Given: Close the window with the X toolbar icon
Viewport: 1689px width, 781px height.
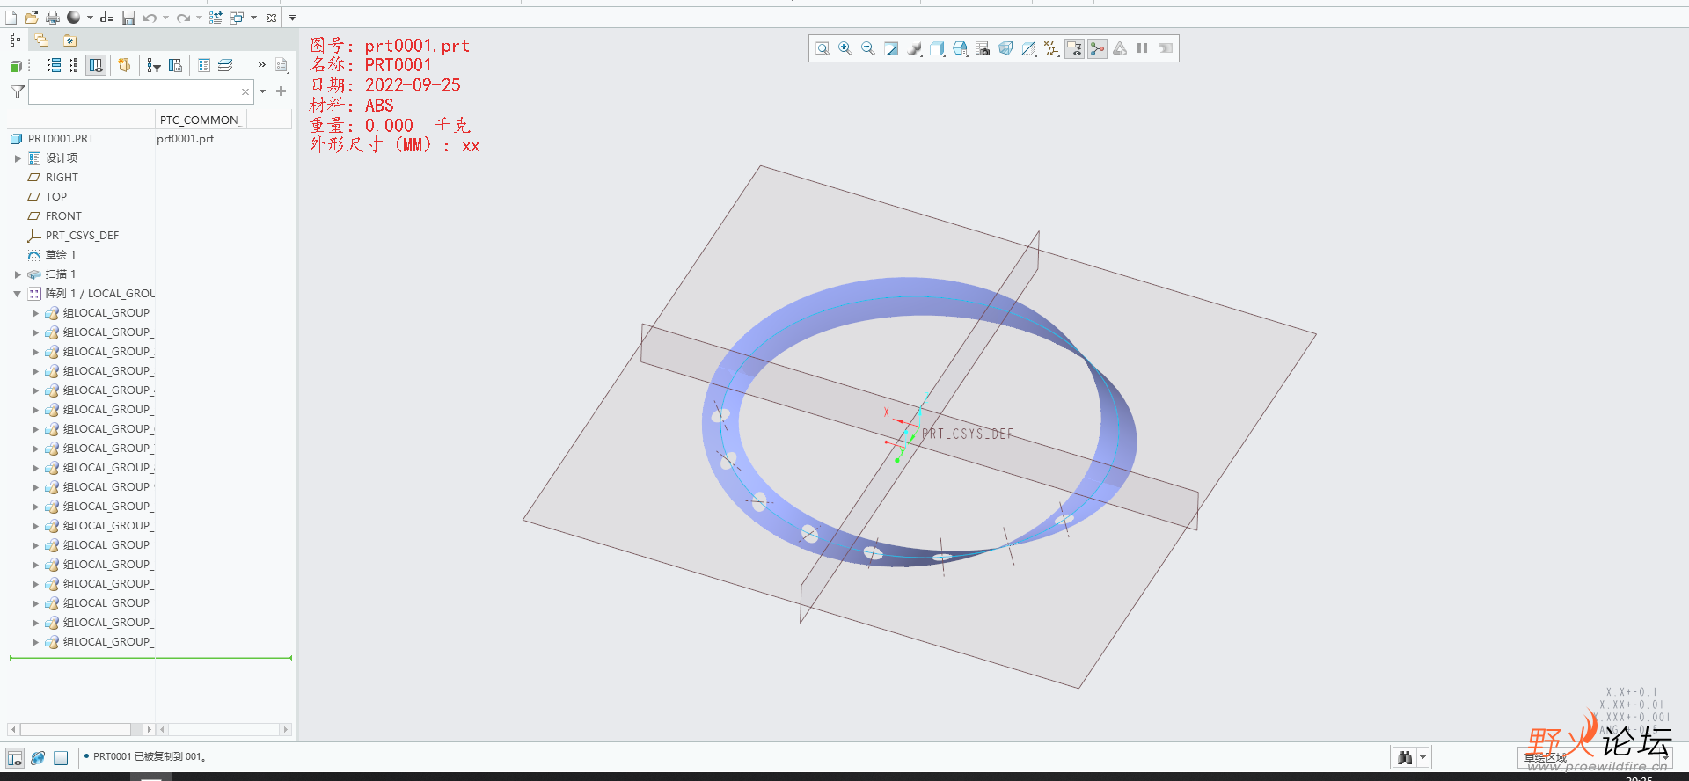Looking at the screenshot, I should (271, 18).
